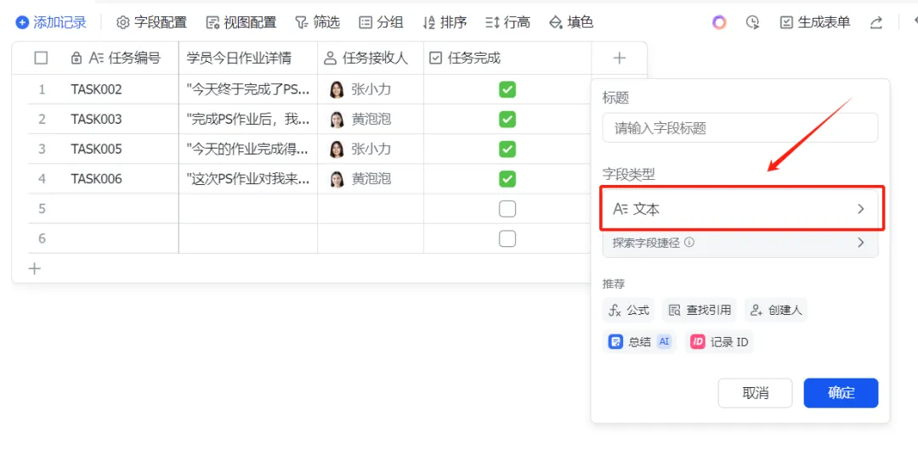Click the share arrow icon
The height and width of the screenshot is (449, 918).
(875, 23)
